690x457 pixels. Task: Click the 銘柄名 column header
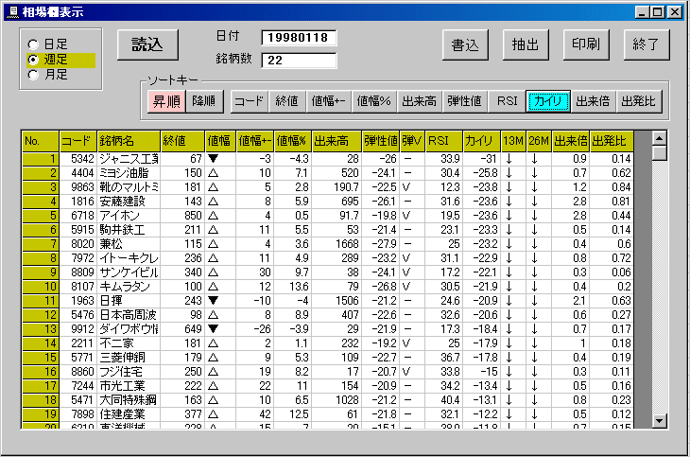(x=129, y=141)
